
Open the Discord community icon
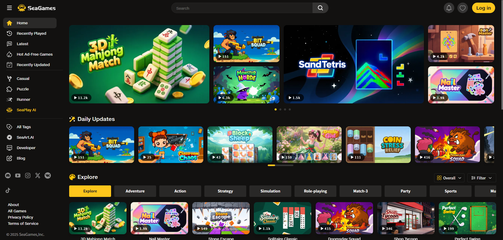[x=8, y=175]
